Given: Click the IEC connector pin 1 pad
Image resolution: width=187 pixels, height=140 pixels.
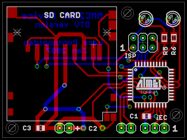Looking at the screenshot, I should [164, 128].
